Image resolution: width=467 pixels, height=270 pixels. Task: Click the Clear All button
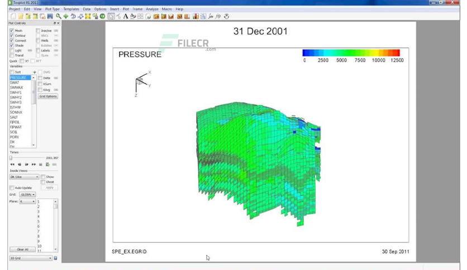[23, 249]
